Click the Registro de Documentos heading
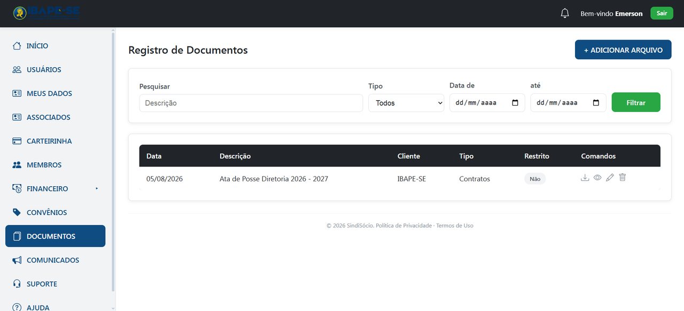This screenshot has height=311, width=684. [188, 50]
